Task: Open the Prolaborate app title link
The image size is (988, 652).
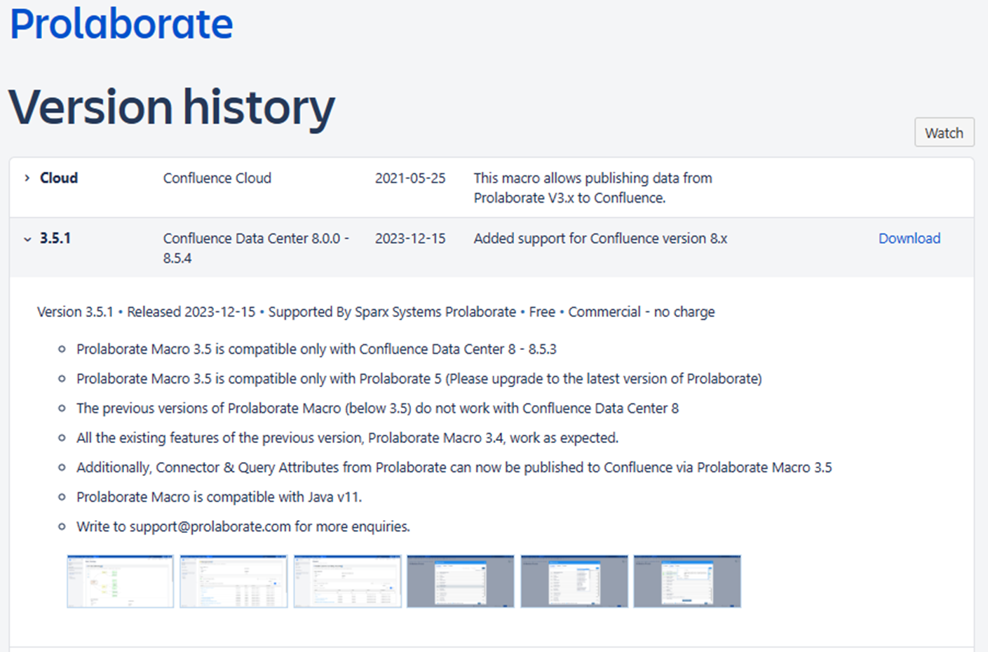Action: point(121,23)
